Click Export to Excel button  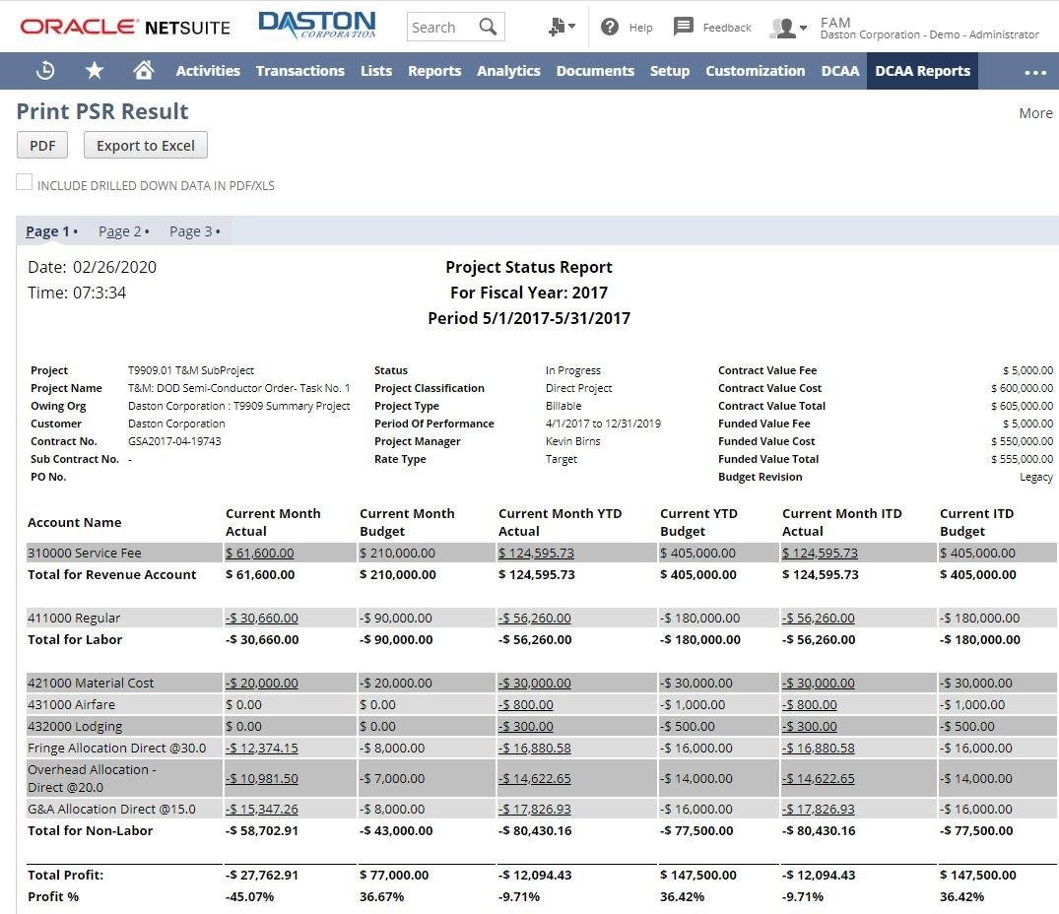[x=145, y=145]
